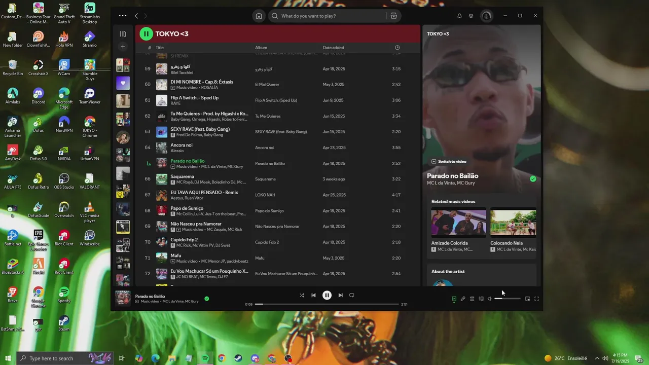Select track 'Flip A Switch. - Sped Up'
This screenshot has width=649, height=365.
[x=277, y=100]
